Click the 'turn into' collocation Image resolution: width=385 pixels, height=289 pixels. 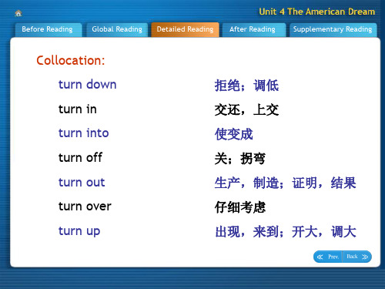(84, 133)
